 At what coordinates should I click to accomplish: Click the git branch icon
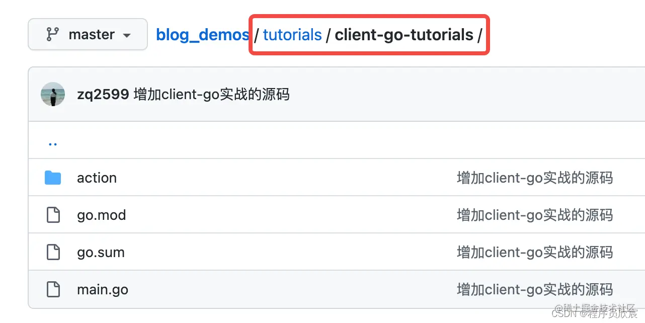pos(52,34)
